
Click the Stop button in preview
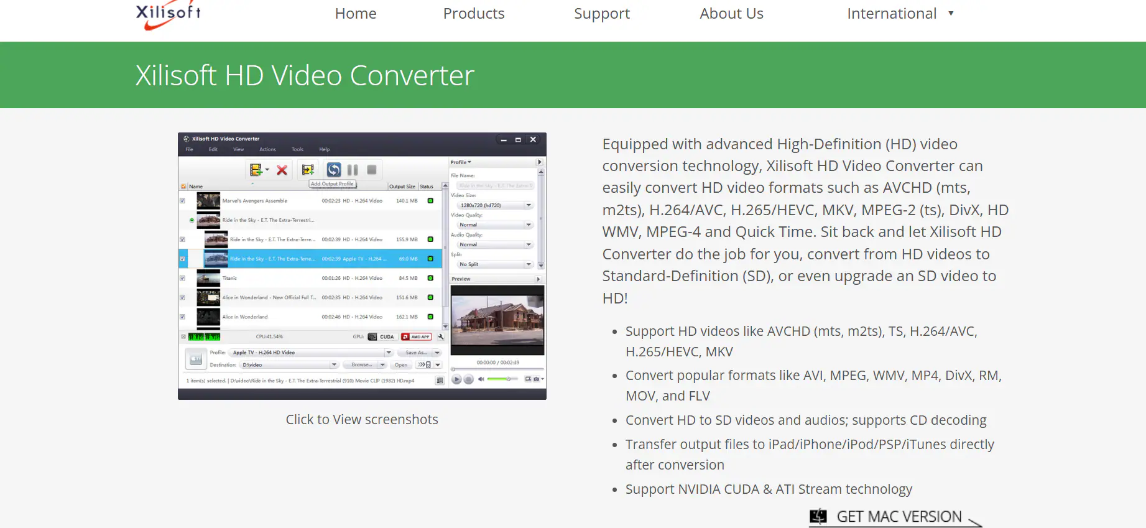[x=469, y=379]
